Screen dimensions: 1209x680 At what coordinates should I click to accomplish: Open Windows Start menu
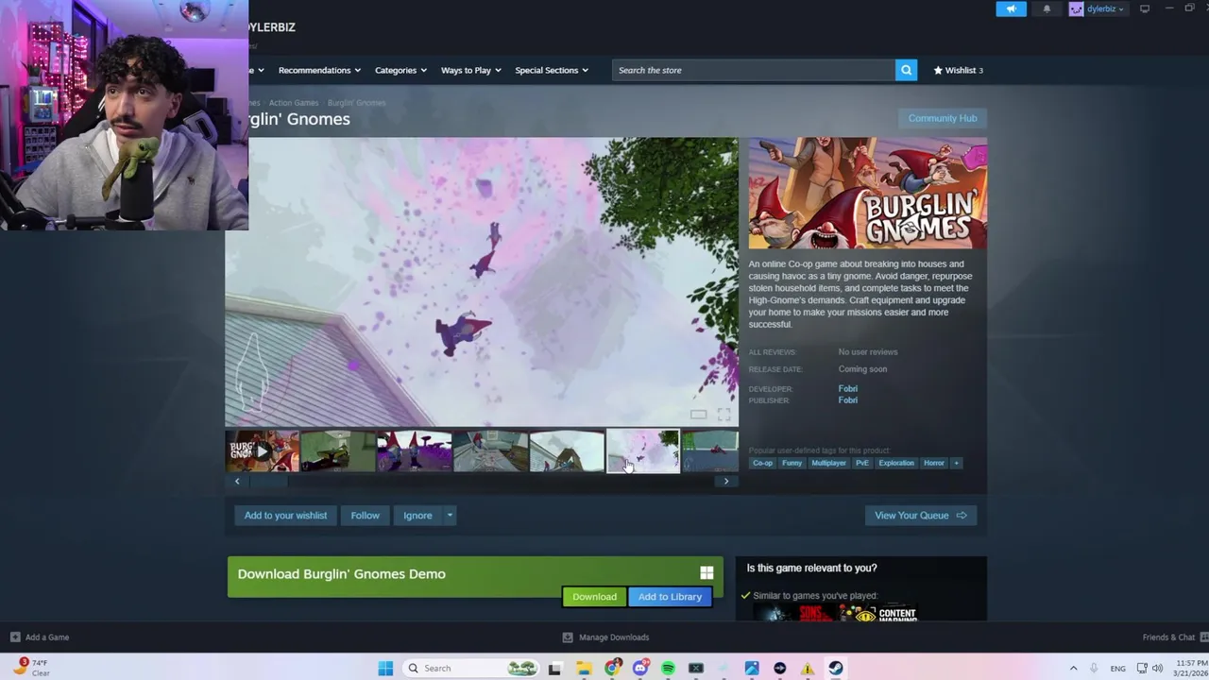[x=385, y=668]
